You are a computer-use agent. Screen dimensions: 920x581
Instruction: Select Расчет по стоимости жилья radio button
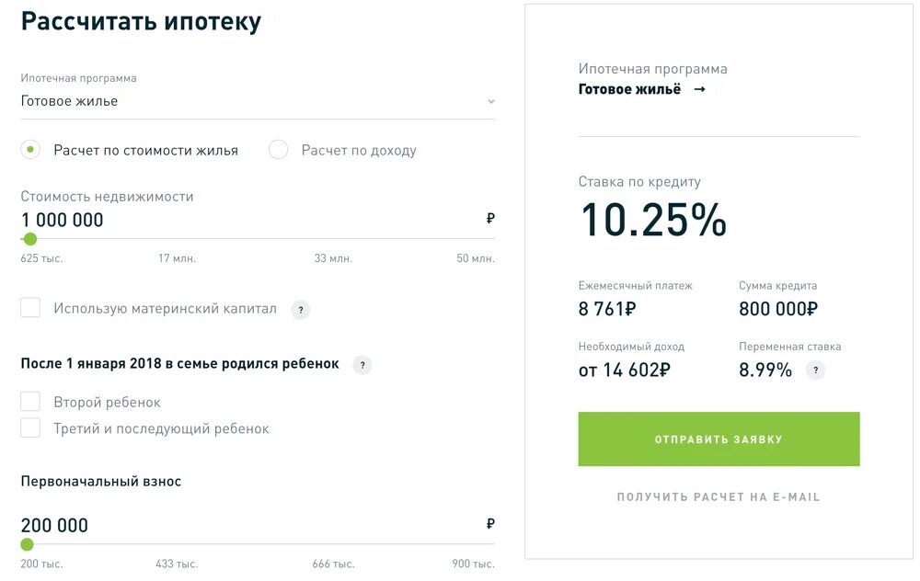point(30,150)
